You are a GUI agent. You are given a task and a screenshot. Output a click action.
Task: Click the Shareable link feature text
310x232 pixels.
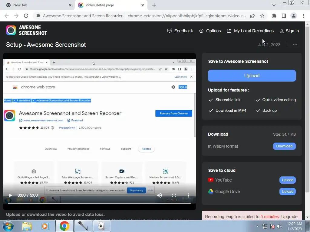[x=228, y=100]
